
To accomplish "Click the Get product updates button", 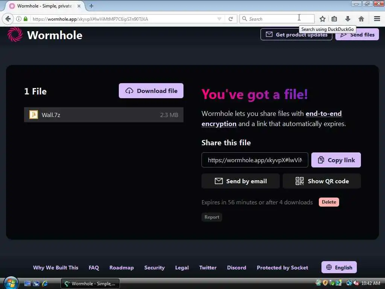I will [296, 34].
